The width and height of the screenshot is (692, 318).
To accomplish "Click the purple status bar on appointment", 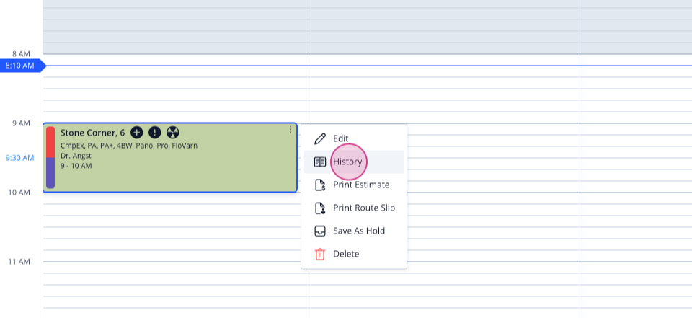I will point(50,172).
